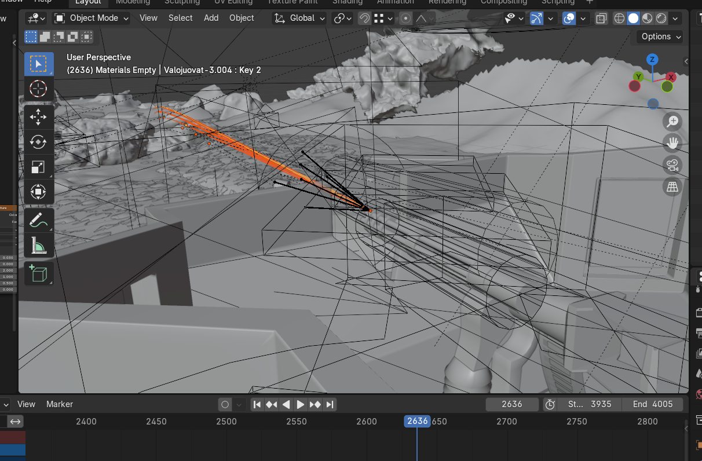The image size is (702, 461).
Task: Click the blue Z axis gizmo ball
Action: point(653,59)
